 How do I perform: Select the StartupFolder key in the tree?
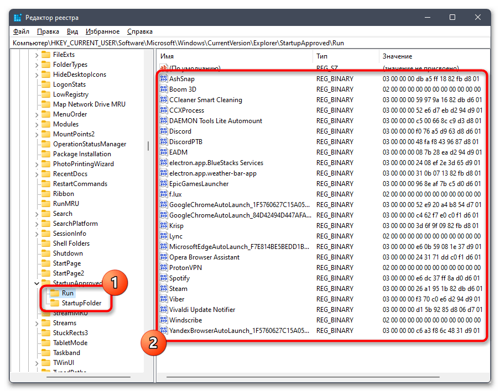tap(82, 303)
